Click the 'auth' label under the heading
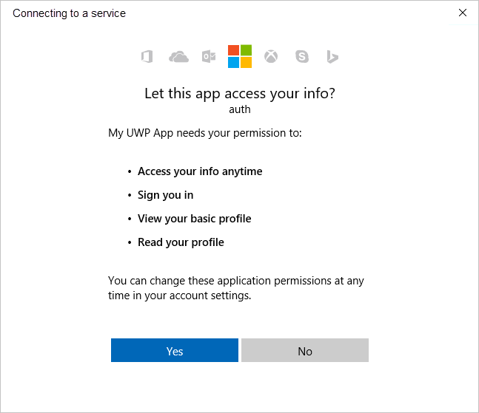The image size is (479, 413). coord(240,109)
